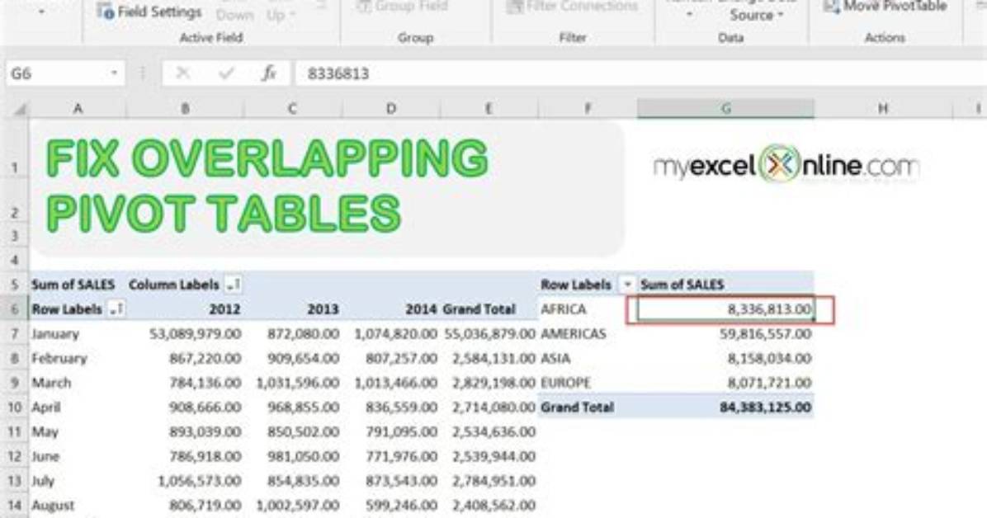Select column D header
This screenshot has width=987, height=518.
pyautogui.click(x=391, y=109)
